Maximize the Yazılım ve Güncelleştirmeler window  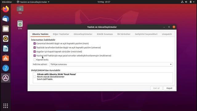[x=169, y=27]
